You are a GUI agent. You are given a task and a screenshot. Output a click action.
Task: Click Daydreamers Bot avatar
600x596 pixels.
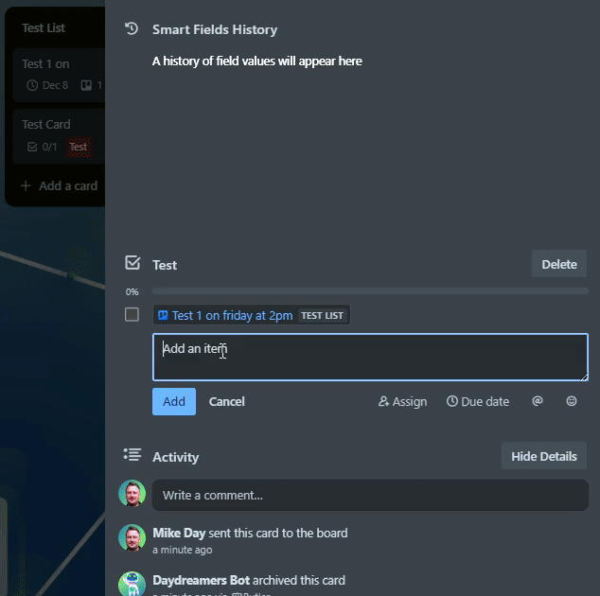click(x=132, y=584)
